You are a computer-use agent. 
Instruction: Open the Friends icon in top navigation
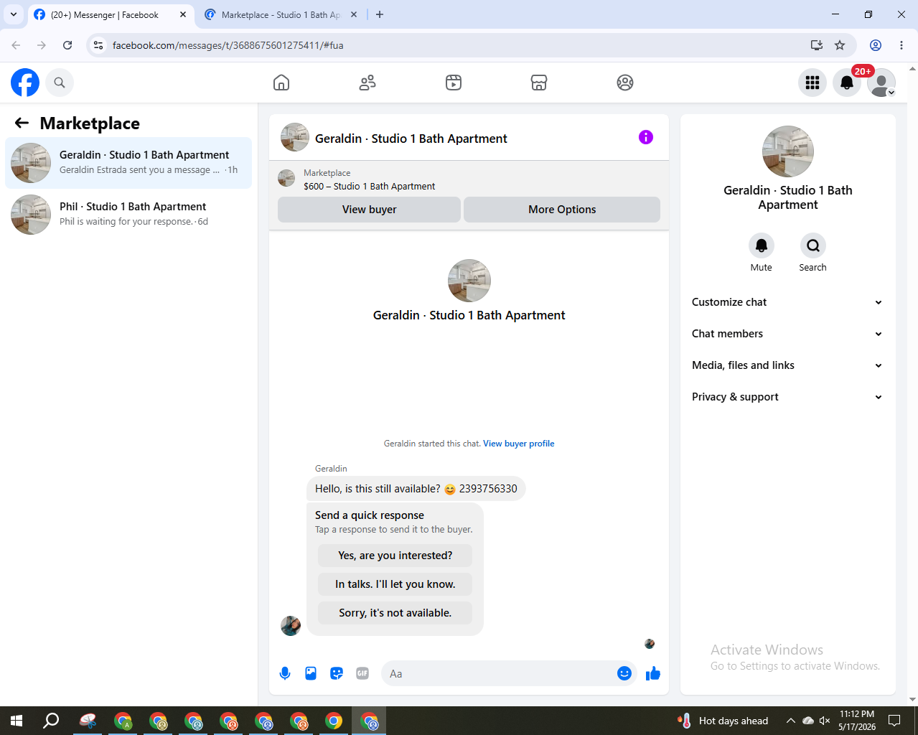click(367, 83)
